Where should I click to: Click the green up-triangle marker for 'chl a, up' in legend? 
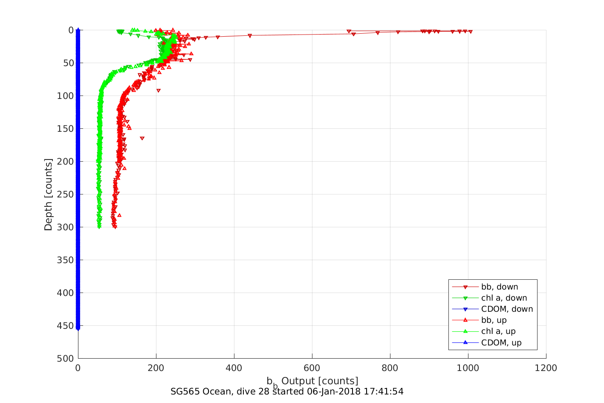coord(465,331)
